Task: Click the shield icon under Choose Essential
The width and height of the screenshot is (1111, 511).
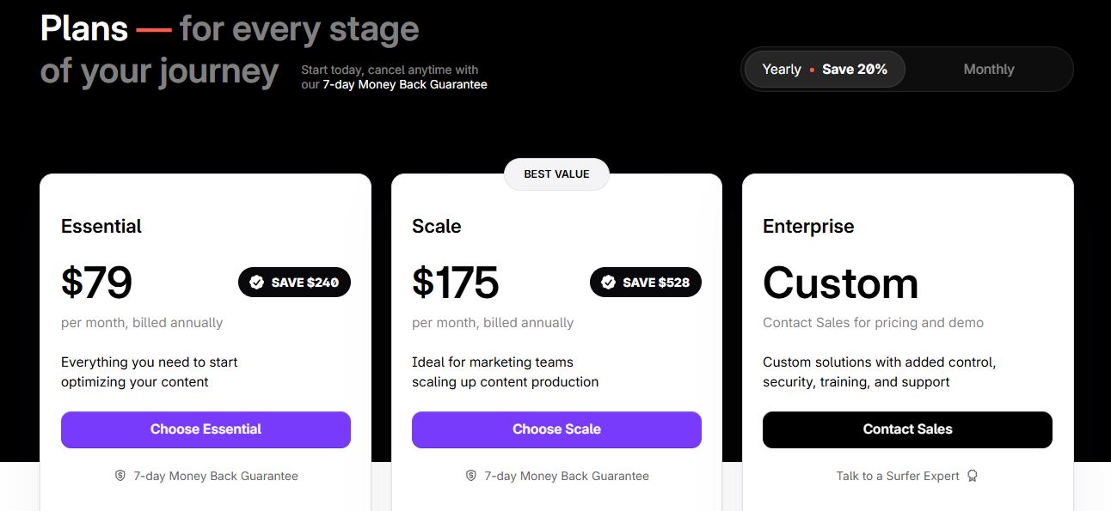Action: [120, 476]
